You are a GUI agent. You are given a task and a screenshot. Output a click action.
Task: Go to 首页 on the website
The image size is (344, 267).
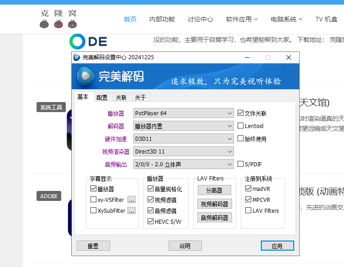[130, 19]
